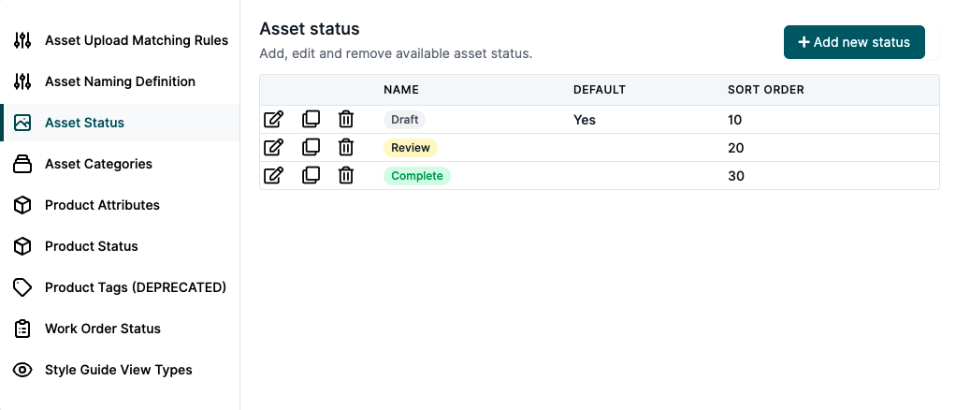Screen dimensions: 956x410
Task: Edit the Complete status row
Action: (274, 176)
